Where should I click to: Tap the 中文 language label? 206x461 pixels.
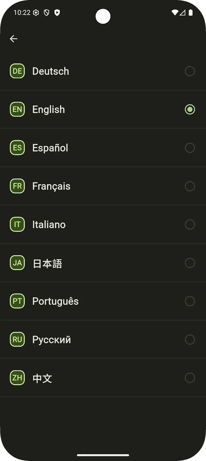coord(42,378)
